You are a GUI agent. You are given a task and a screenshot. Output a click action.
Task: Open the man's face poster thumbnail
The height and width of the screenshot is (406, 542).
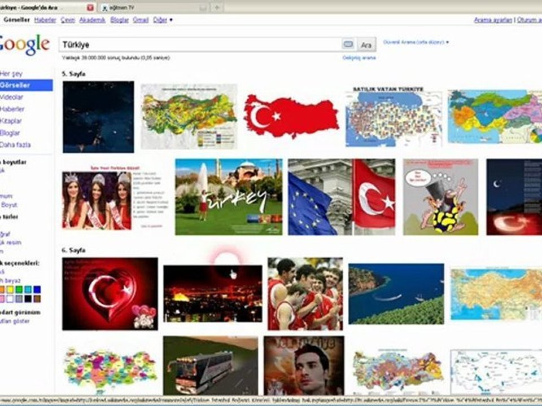pos(304,365)
